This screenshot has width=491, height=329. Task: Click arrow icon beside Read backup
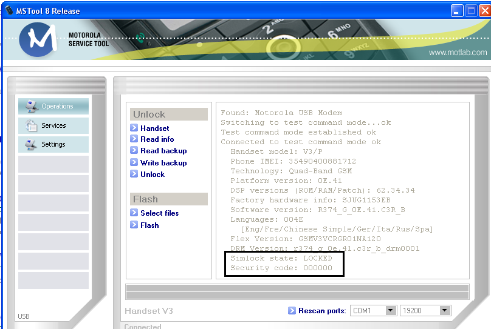(134, 150)
